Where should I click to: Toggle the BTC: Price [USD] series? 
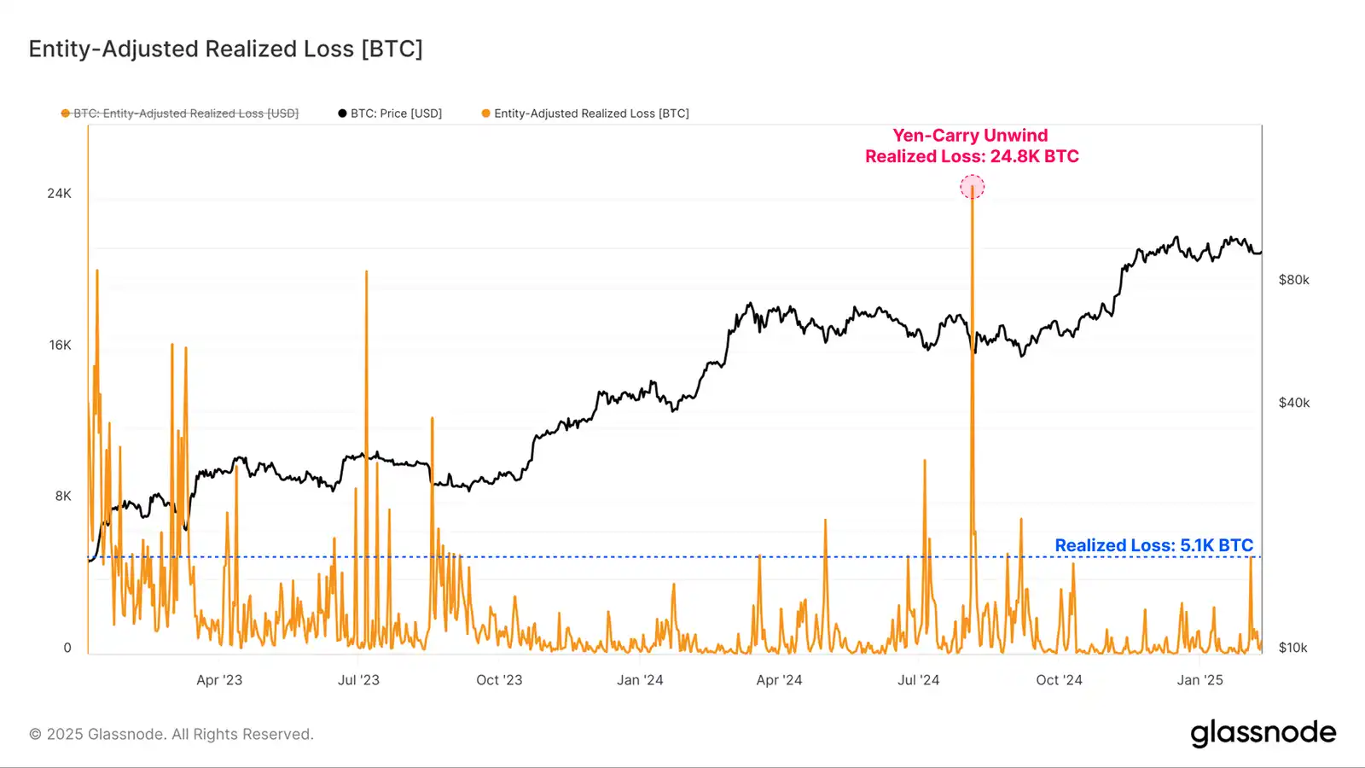396,113
